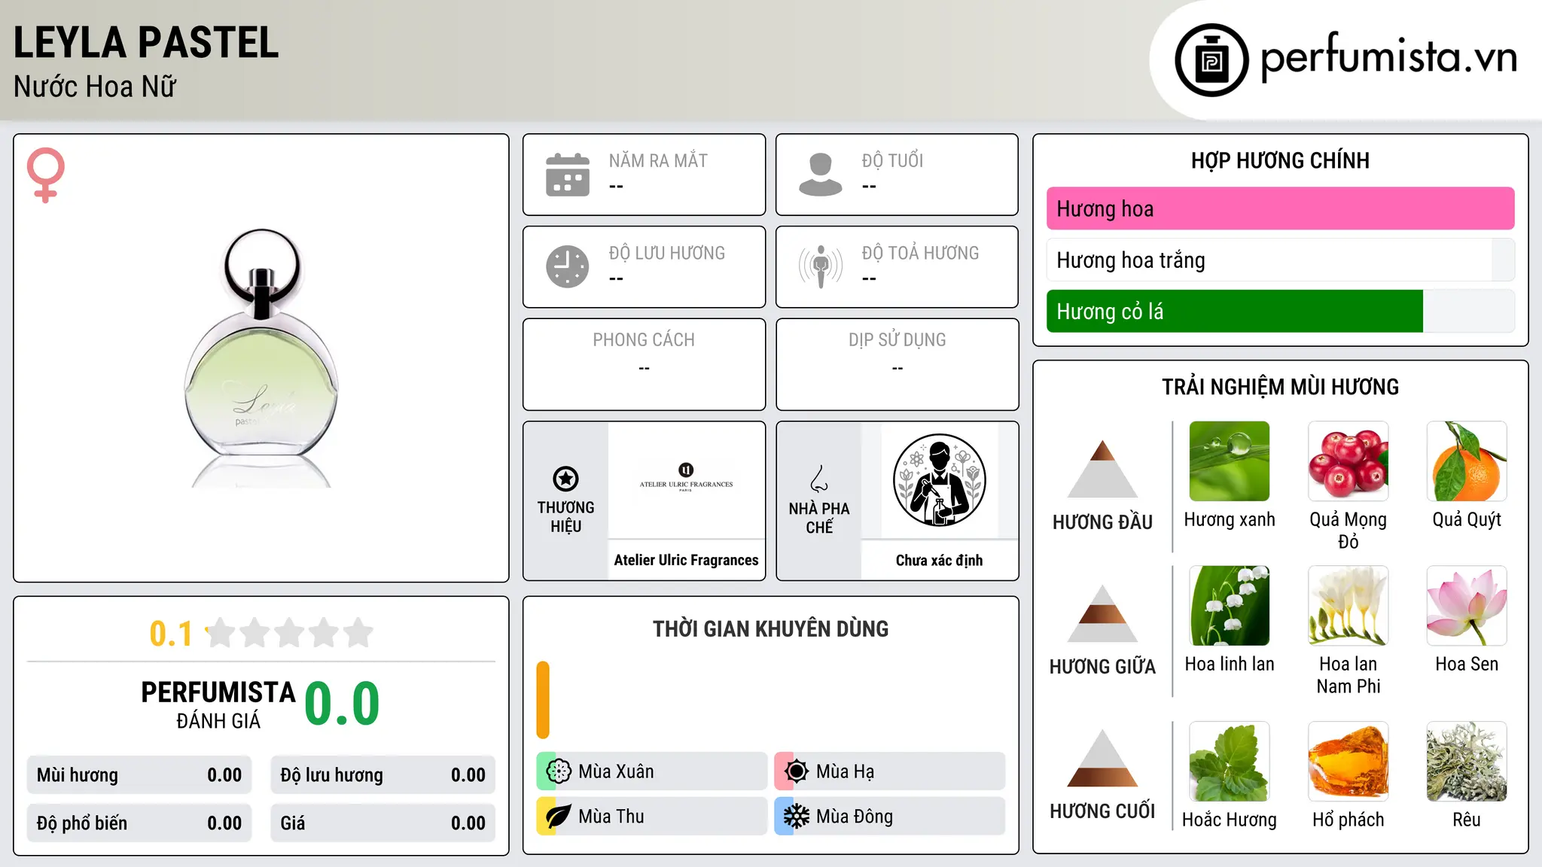The height and width of the screenshot is (867, 1542).
Task: Click the HƯƠNG ĐẦU label
Action: coord(1102,522)
